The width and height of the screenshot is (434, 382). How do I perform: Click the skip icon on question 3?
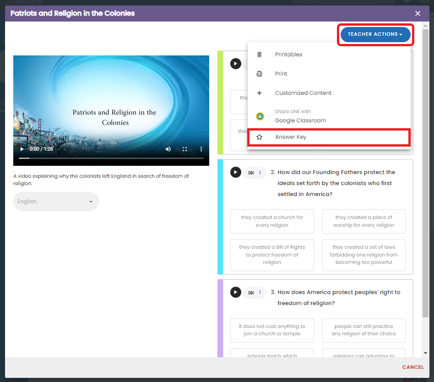point(251,292)
